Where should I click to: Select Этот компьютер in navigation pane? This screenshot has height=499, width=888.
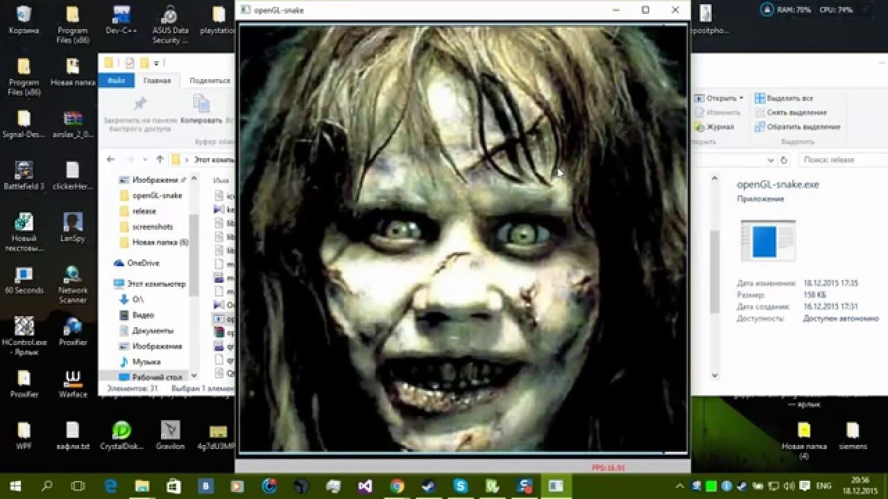[x=149, y=284]
